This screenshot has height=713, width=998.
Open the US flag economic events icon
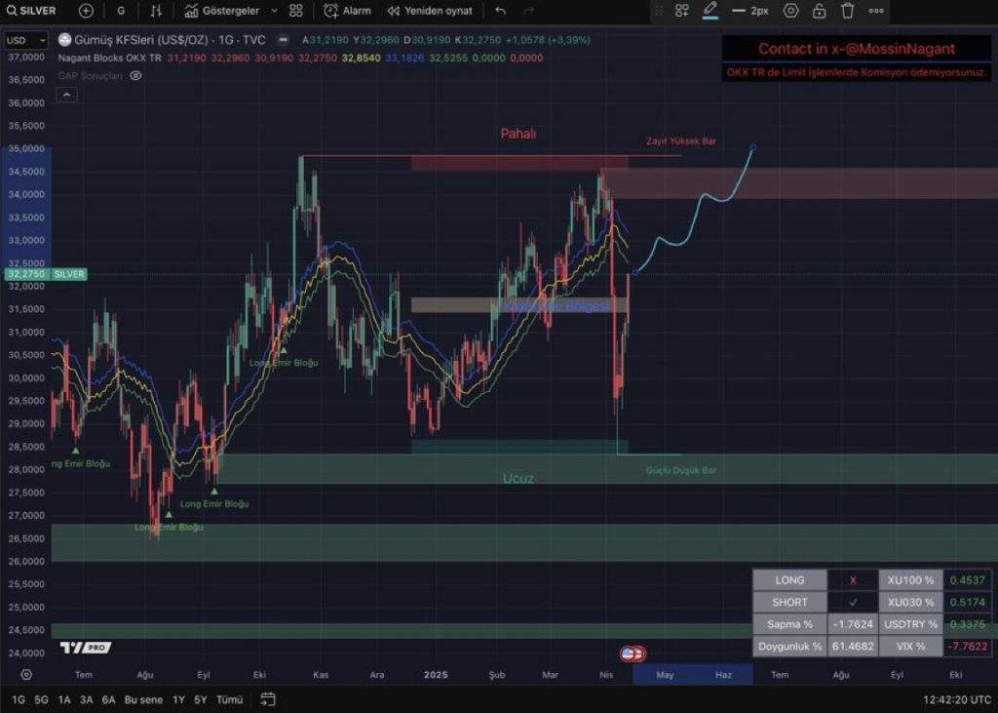click(x=629, y=654)
